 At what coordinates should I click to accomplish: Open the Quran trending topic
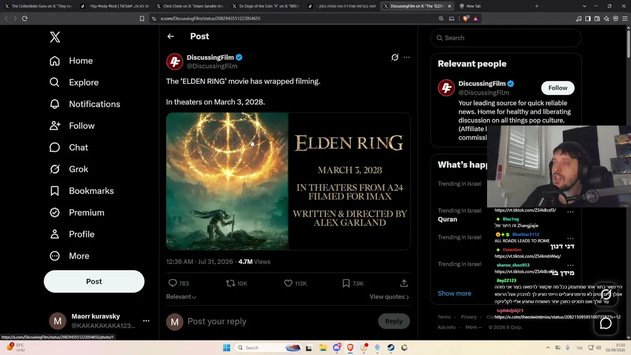(x=448, y=219)
